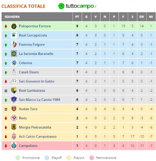Click the Audax Toro team badge

pyautogui.click(x=14, y=109)
